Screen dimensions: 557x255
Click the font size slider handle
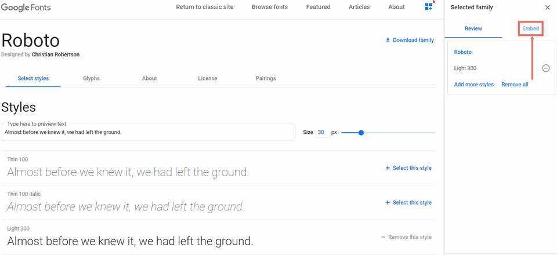[x=361, y=133]
